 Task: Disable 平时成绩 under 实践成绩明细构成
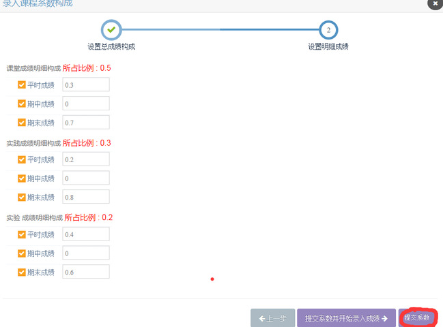(x=22, y=159)
